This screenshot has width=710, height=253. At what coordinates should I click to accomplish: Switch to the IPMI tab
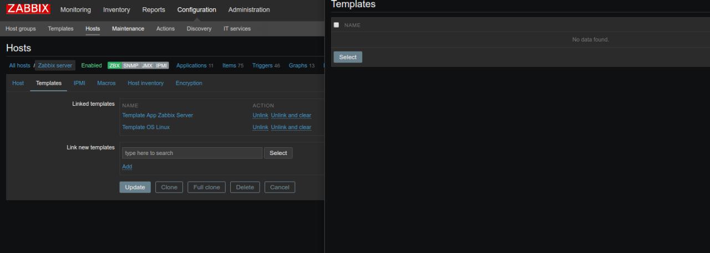(79, 83)
